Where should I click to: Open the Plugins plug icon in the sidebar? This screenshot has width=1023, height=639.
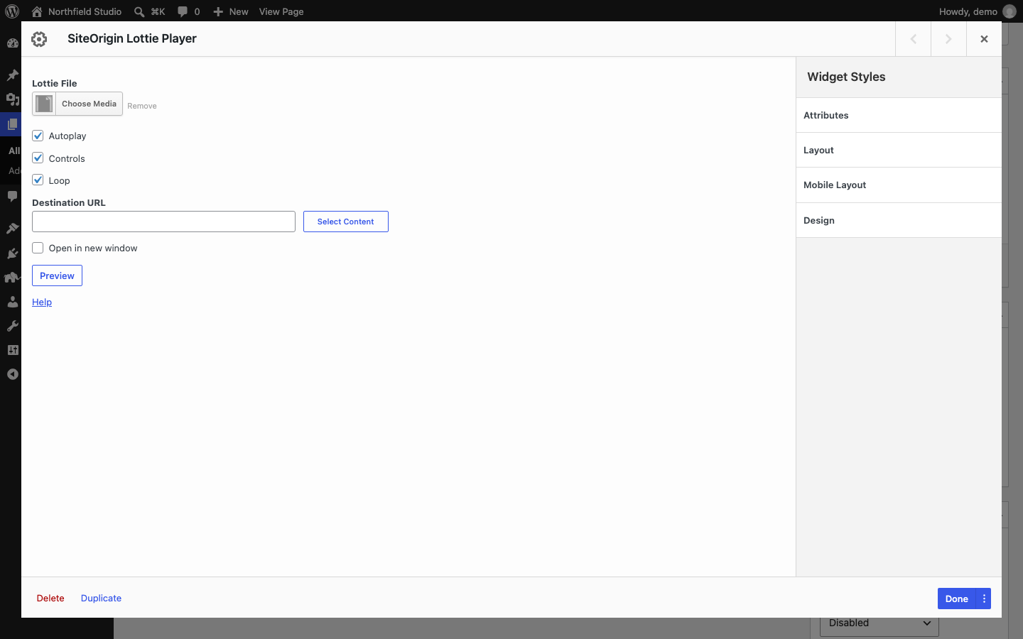(12, 253)
